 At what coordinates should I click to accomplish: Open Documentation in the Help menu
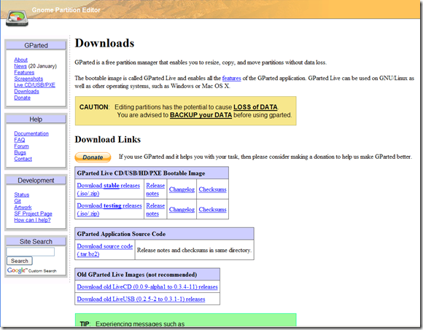point(31,133)
